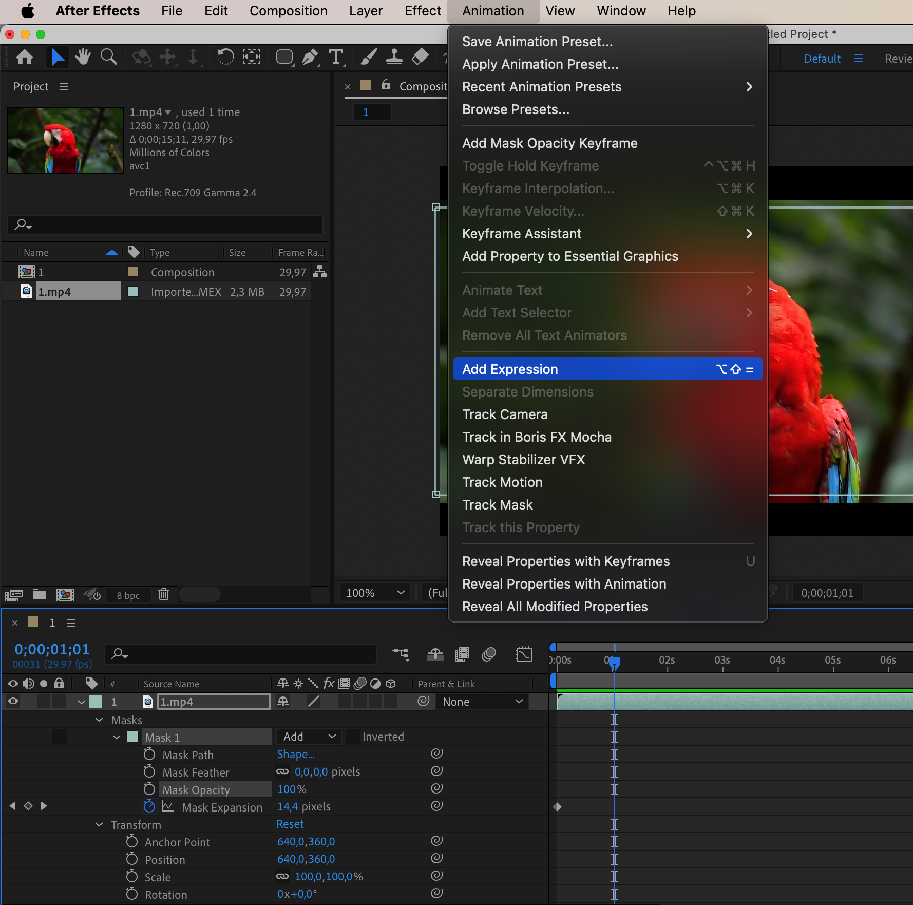The image size is (913, 905).
Task: Collapse the Mask 1 properties
Action: pyautogui.click(x=117, y=737)
